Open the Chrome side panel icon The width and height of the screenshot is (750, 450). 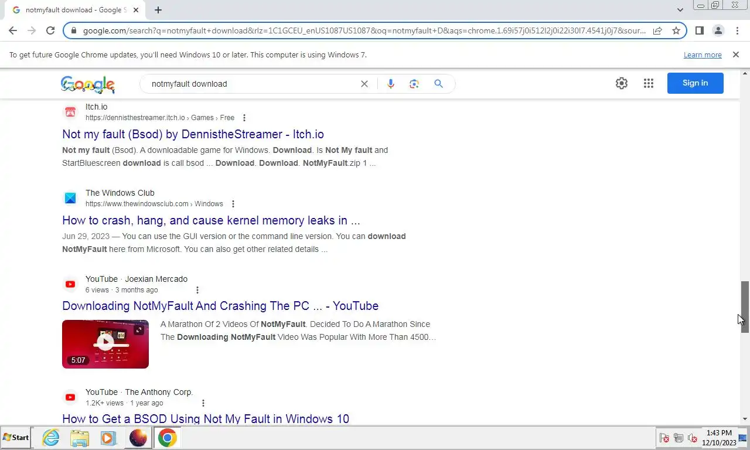[x=699, y=30]
